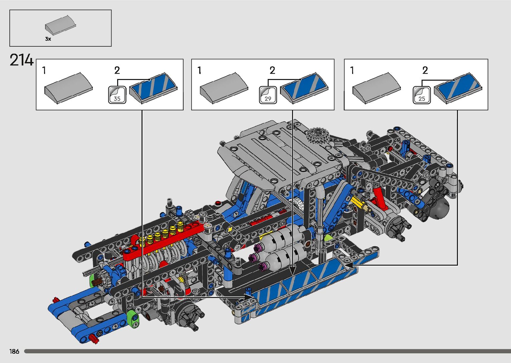
Task: Click the plain grey slope in right sub-step box
Action: coord(376,88)
